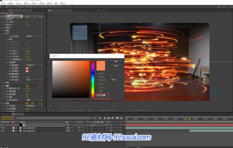Open the first menu in the menu bar
This screenshot has width=233, height=148.
[4, 3]
